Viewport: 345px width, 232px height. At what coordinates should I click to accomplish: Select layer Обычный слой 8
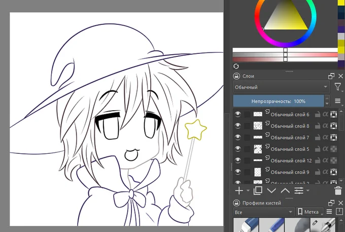tap(290, 126)
